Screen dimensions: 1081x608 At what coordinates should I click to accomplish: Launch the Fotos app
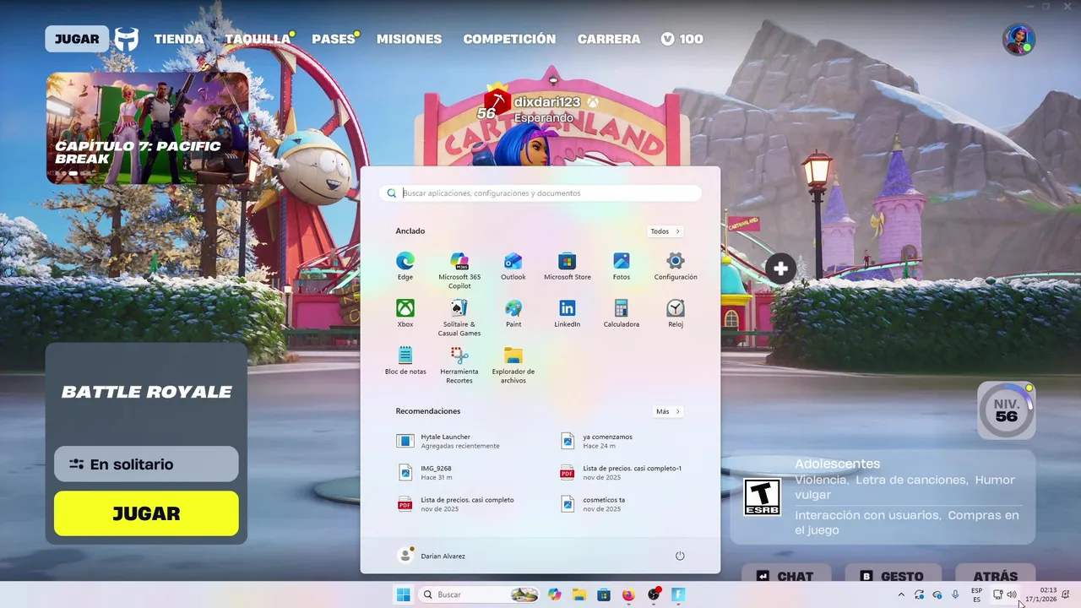pos(622,265)
